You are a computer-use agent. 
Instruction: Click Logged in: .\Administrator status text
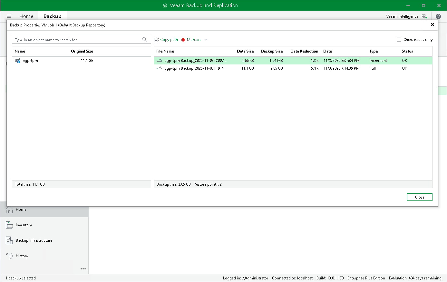[x=246, y=278]
